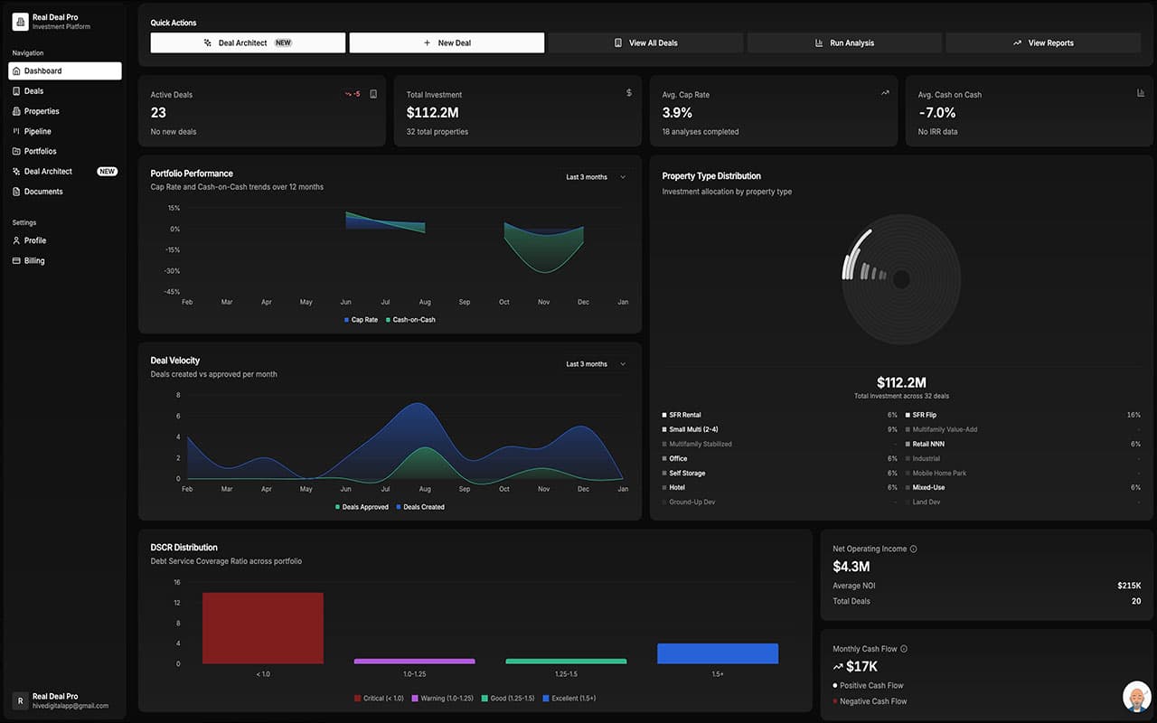Expand the Real Deal Pro account menu
1157x723 pixels.
63,700
